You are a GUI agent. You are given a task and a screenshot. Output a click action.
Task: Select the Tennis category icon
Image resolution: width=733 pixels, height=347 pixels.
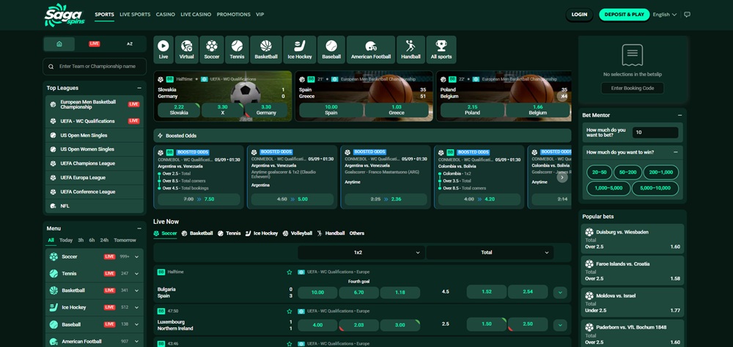coord(237,50)
